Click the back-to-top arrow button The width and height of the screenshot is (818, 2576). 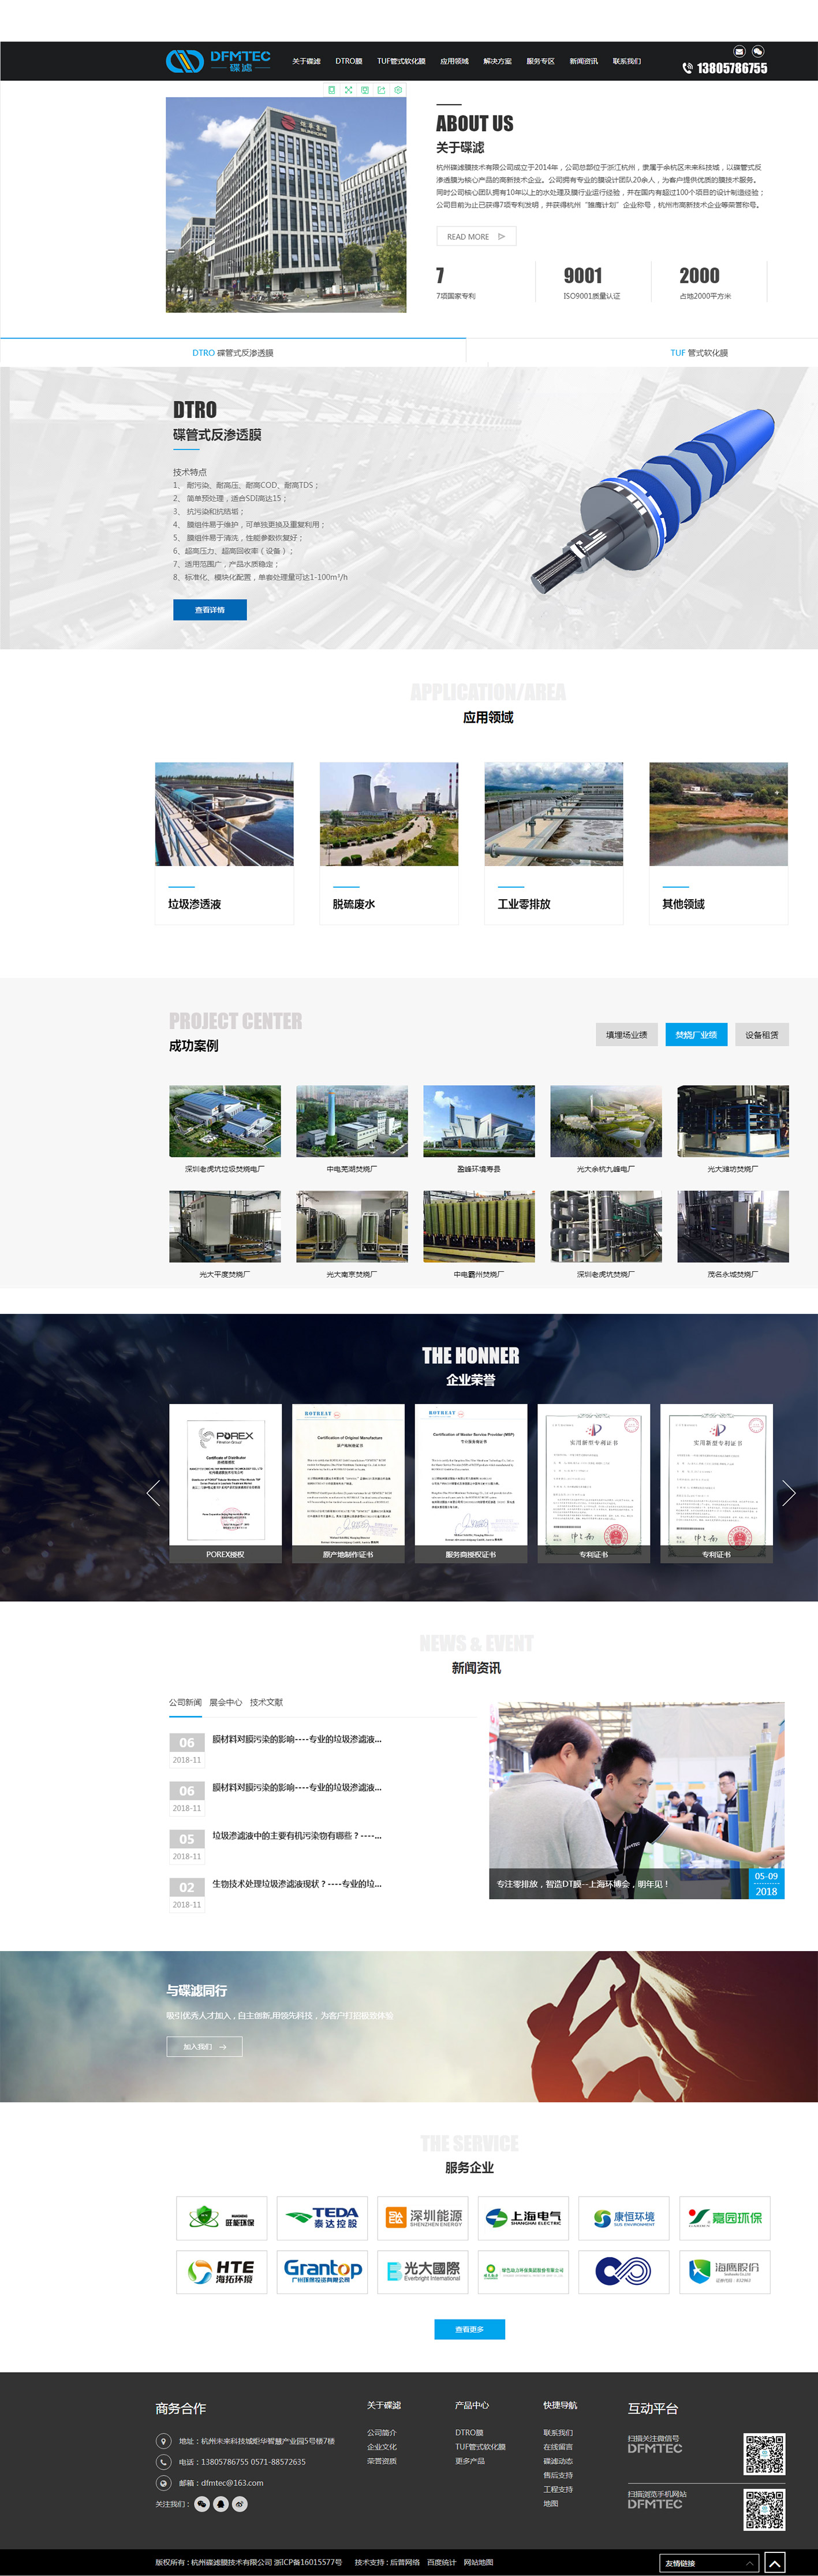pyautogui.click(x=774, y=2563)
